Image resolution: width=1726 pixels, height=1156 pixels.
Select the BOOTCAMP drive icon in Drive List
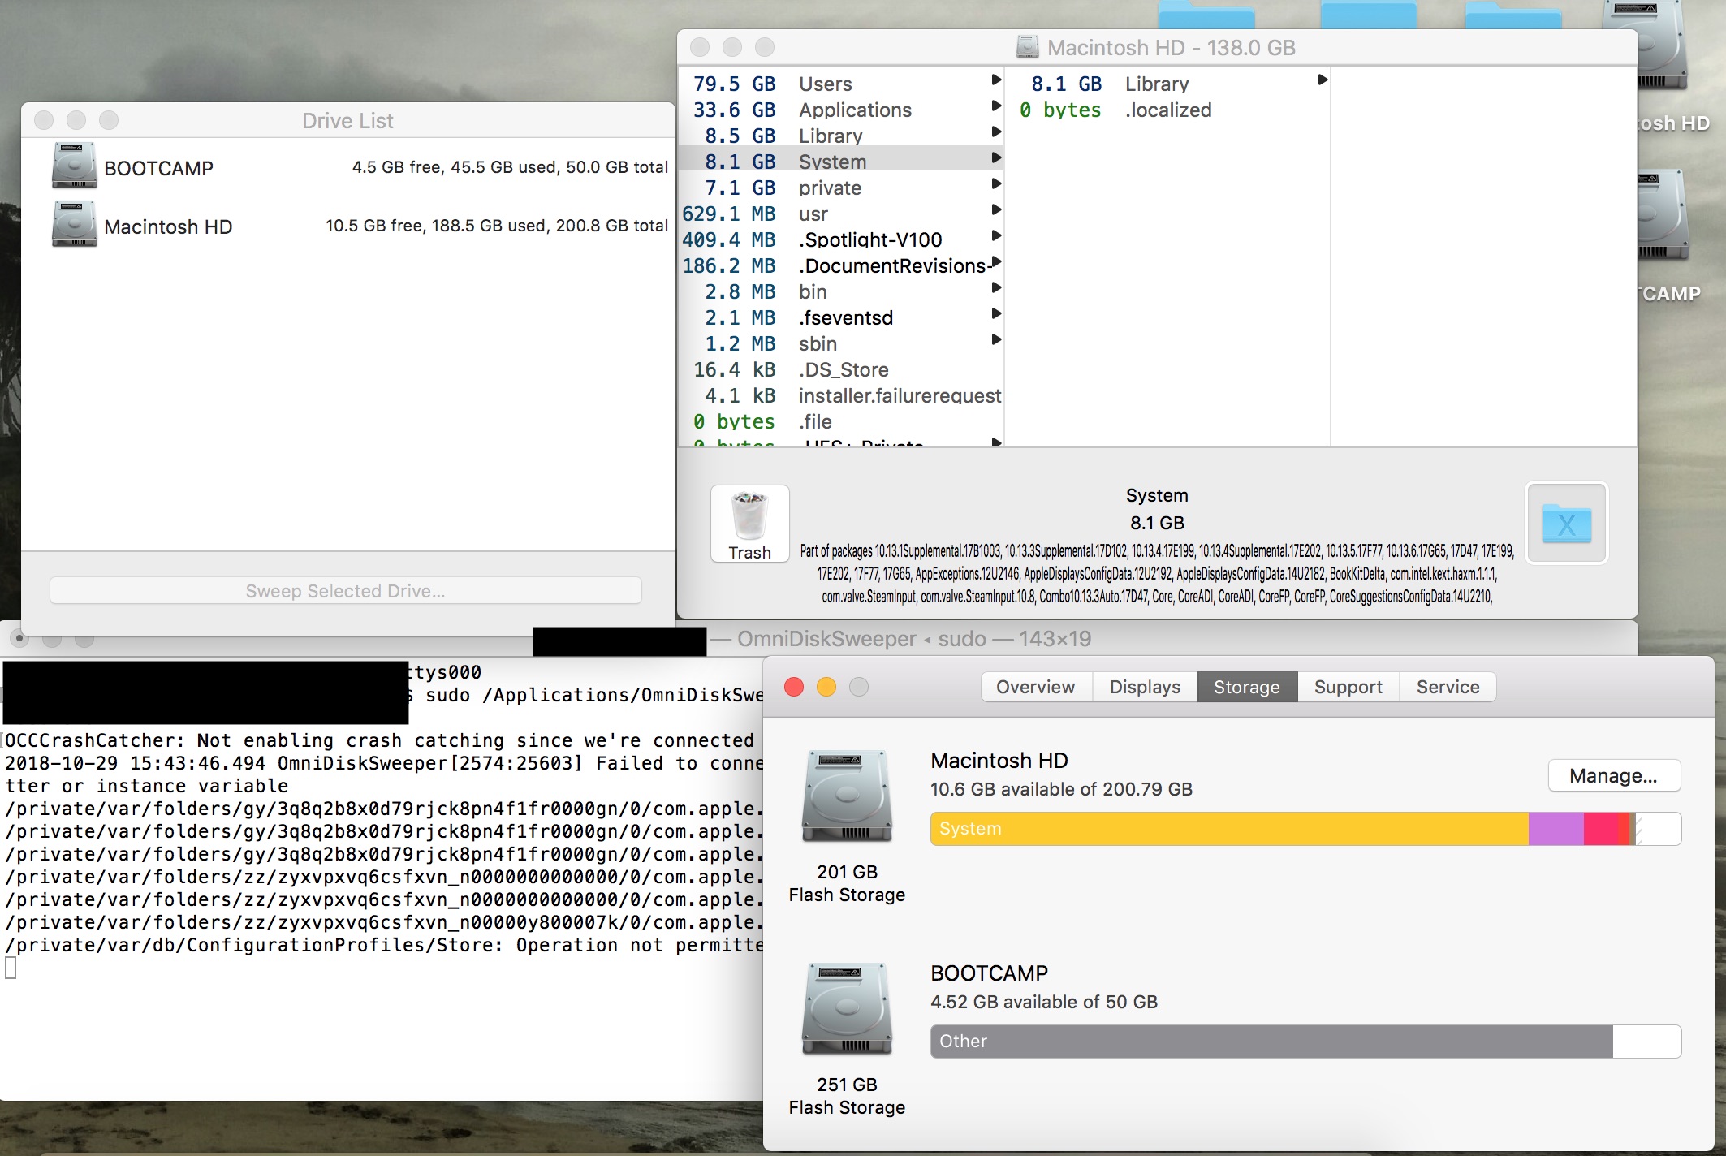pos(74,166)
